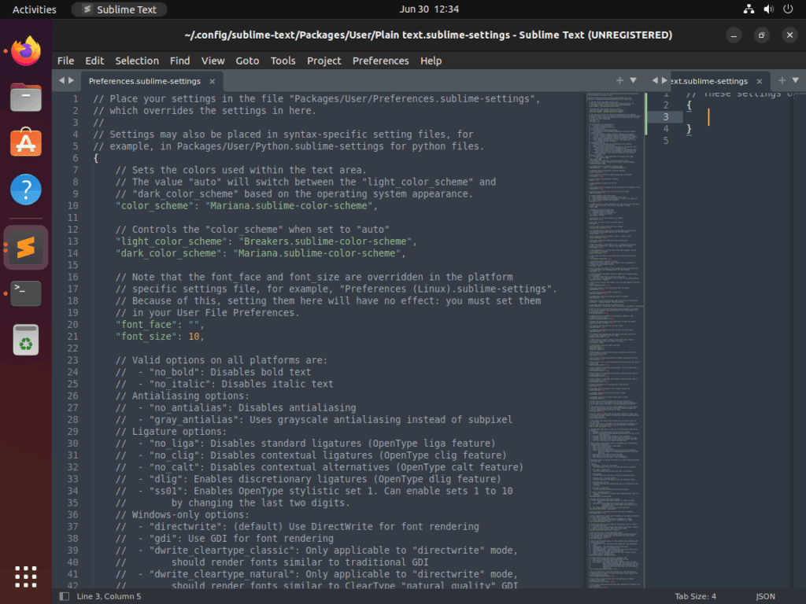Click the status bar icon at bottom left
Viewport: 806px width, 604px height.
(x=65, y=596)
